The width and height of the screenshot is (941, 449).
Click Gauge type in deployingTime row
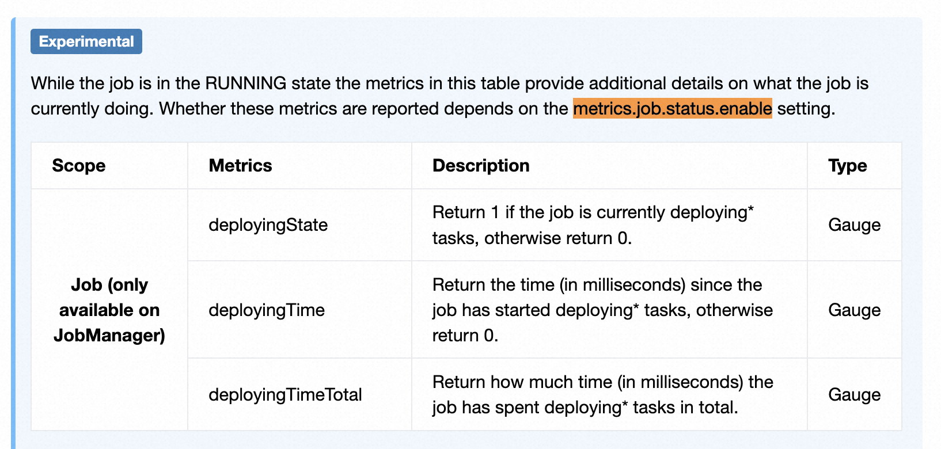point(855,310)
